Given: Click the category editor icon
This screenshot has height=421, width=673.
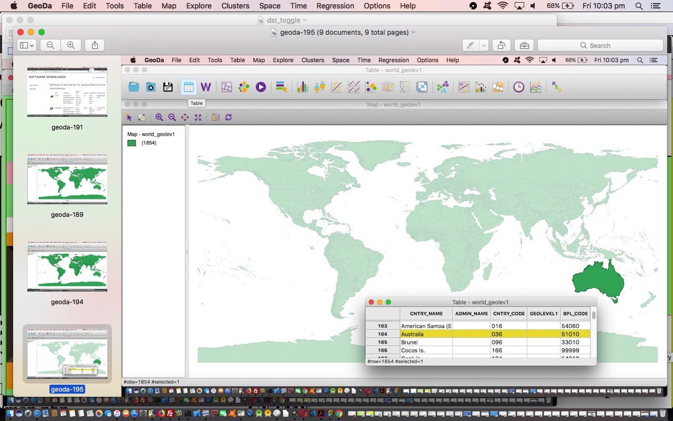Looking at the screenshot, I should click(281, 87).
